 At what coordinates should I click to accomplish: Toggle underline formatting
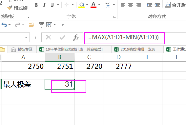coord(51,5)
